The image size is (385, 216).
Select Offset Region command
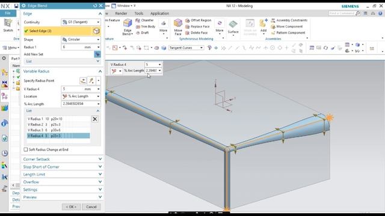[198, 20]
